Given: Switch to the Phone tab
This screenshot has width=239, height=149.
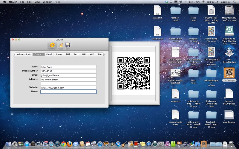Looking at the screenshot, I should pos(59,54).
